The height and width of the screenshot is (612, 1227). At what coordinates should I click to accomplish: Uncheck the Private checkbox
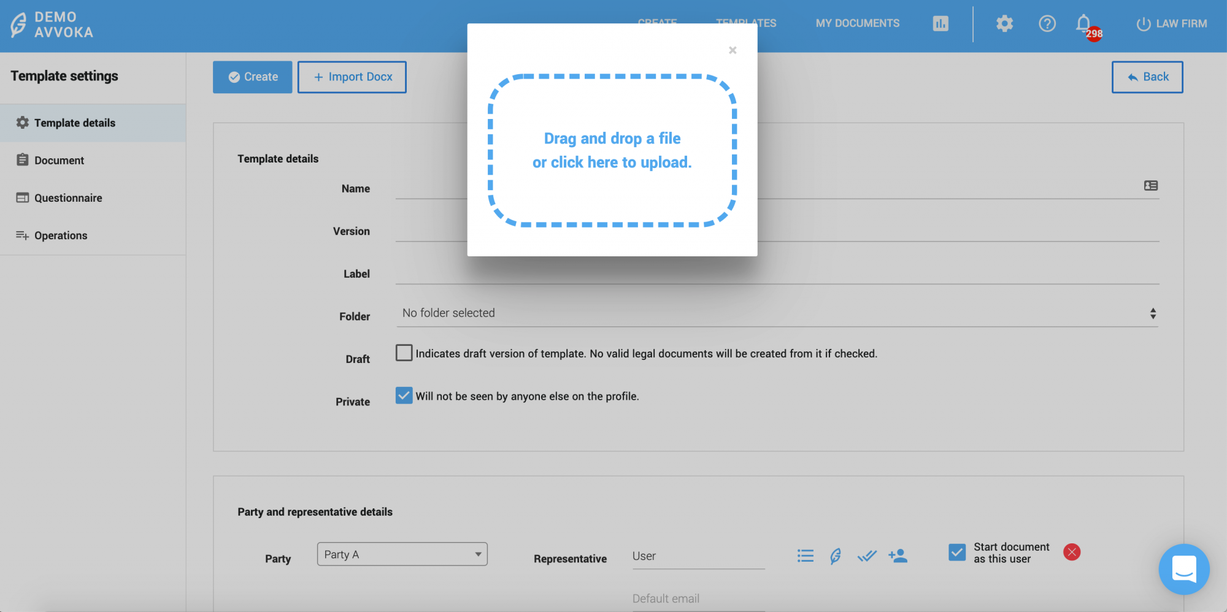click(x=404, y=396)
